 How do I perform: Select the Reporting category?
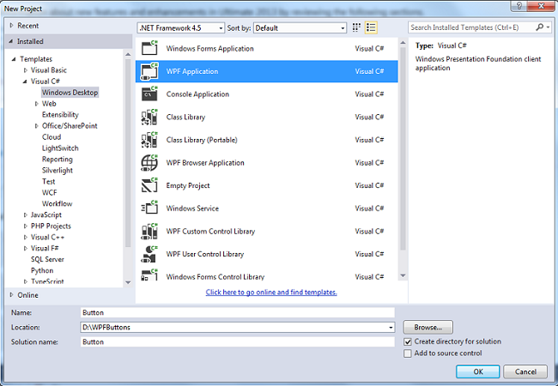point(58,160)
